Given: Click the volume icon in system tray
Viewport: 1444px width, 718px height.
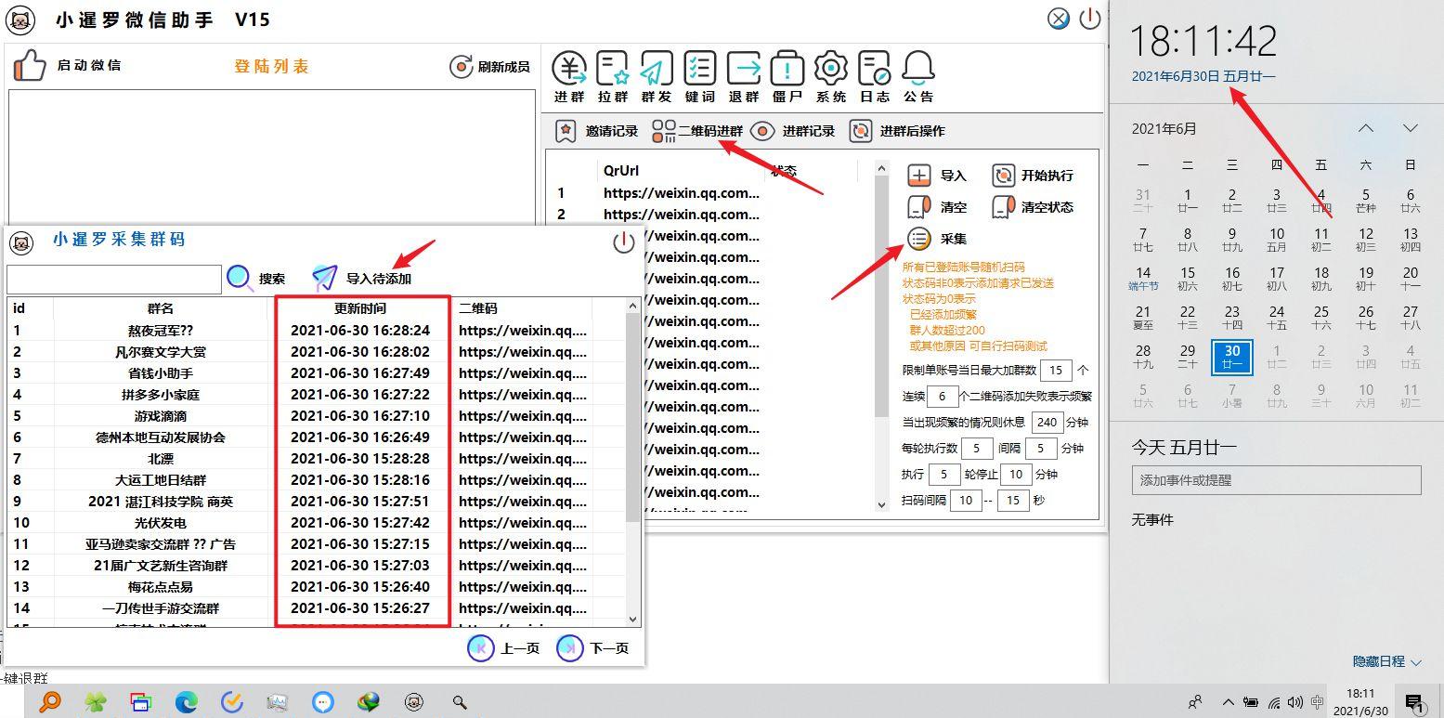Looking at the screenshot, I should coord(1295,702).
